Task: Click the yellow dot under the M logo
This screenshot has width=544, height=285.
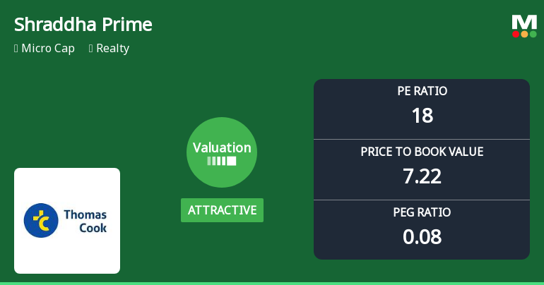Action: click(x=524, y=34)
